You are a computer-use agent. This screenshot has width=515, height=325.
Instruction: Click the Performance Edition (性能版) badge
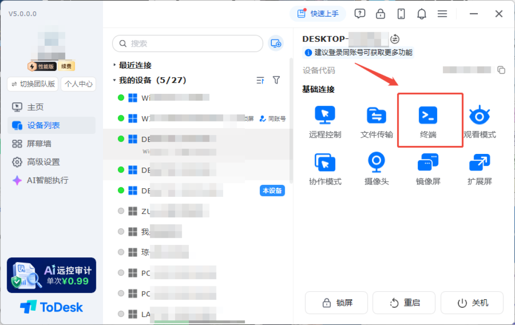click(42, 66)
